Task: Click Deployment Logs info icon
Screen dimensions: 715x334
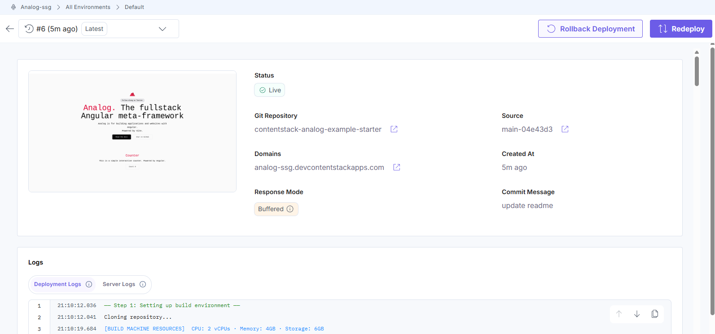Action: (89, 284)
